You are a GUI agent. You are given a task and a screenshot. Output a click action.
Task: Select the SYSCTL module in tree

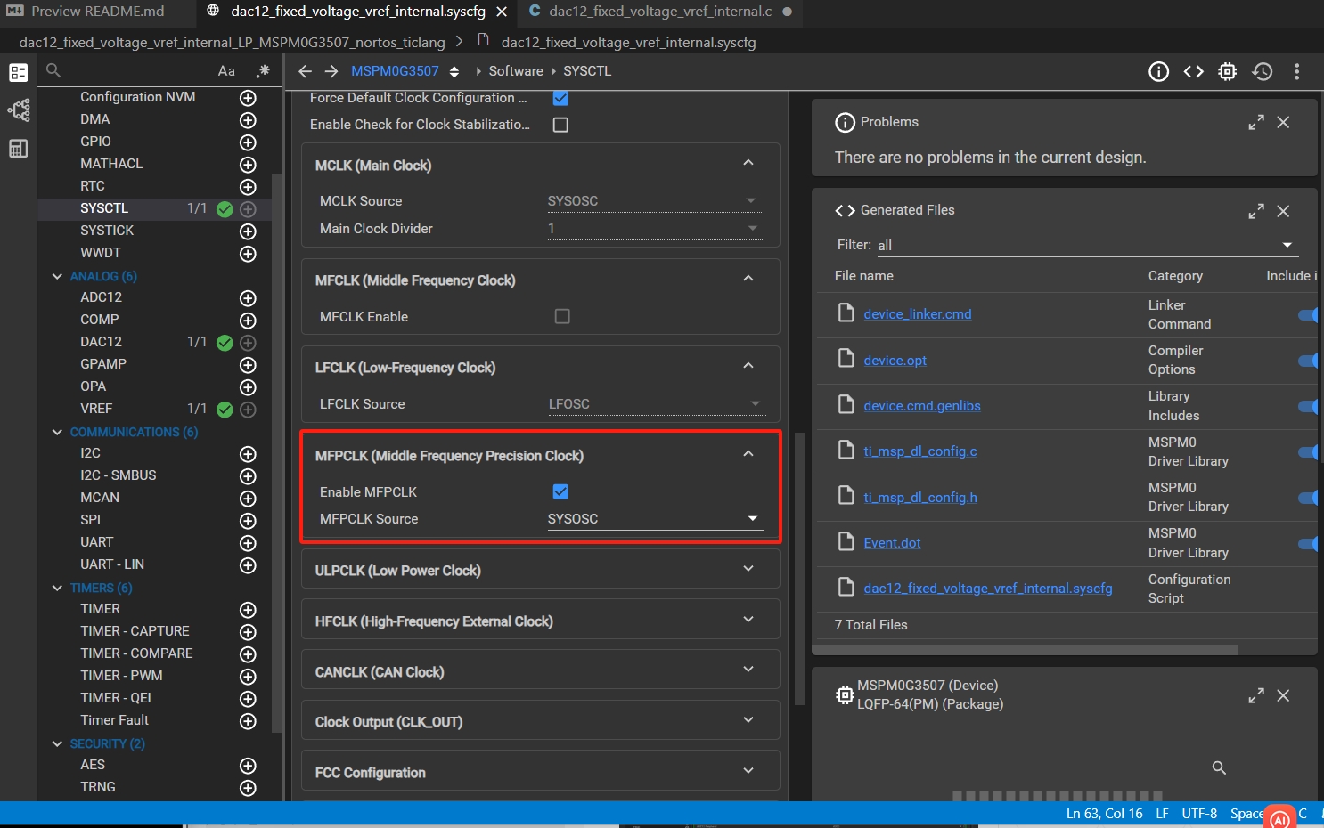104,208
